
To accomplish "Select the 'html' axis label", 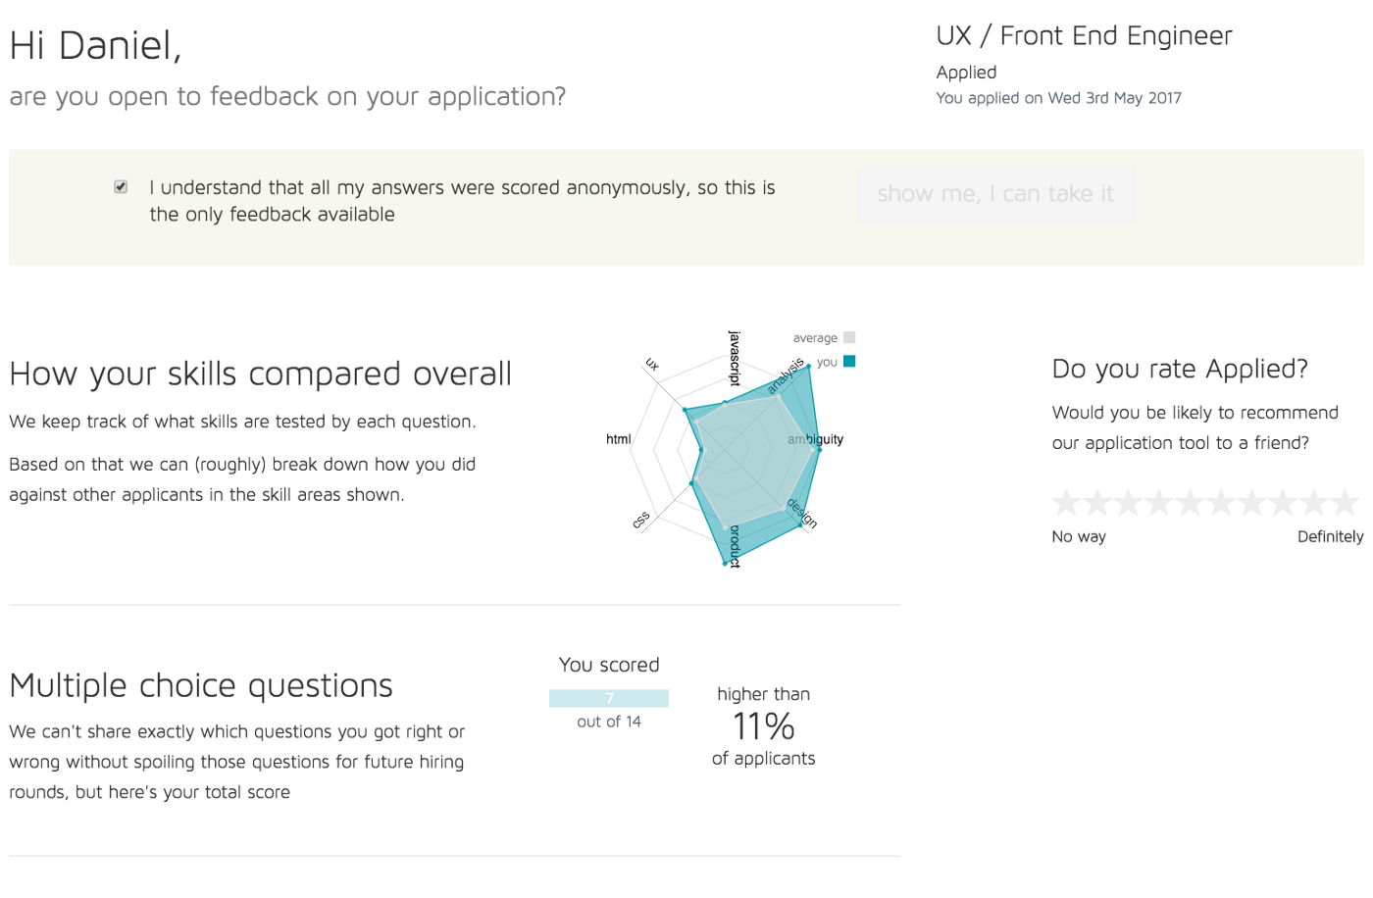I will [618, 439].
